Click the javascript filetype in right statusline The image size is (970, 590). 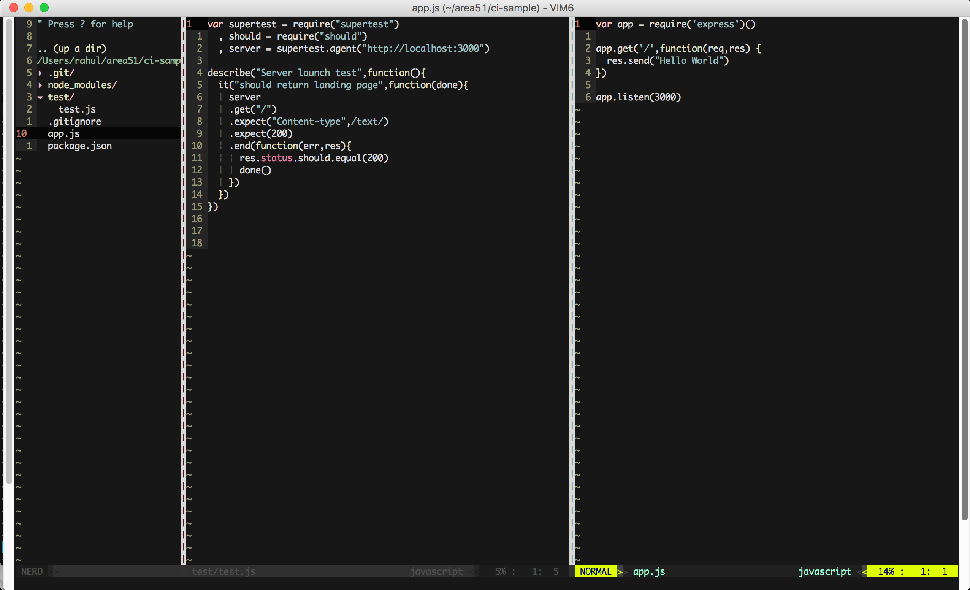coord(825,571)
